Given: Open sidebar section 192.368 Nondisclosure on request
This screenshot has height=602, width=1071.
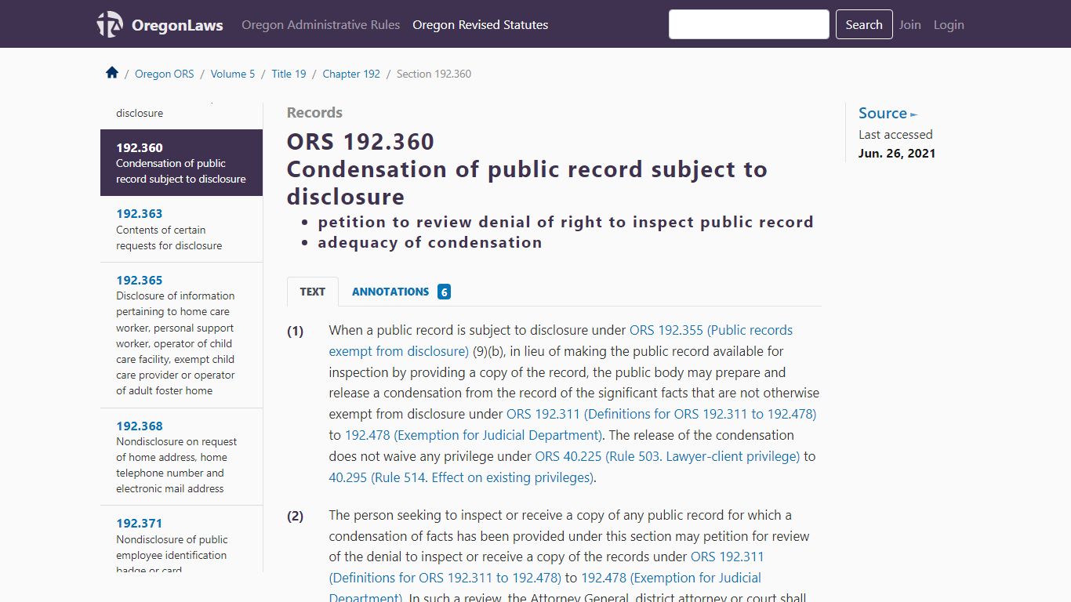Looking at the screenshot, I should point(181,456).
